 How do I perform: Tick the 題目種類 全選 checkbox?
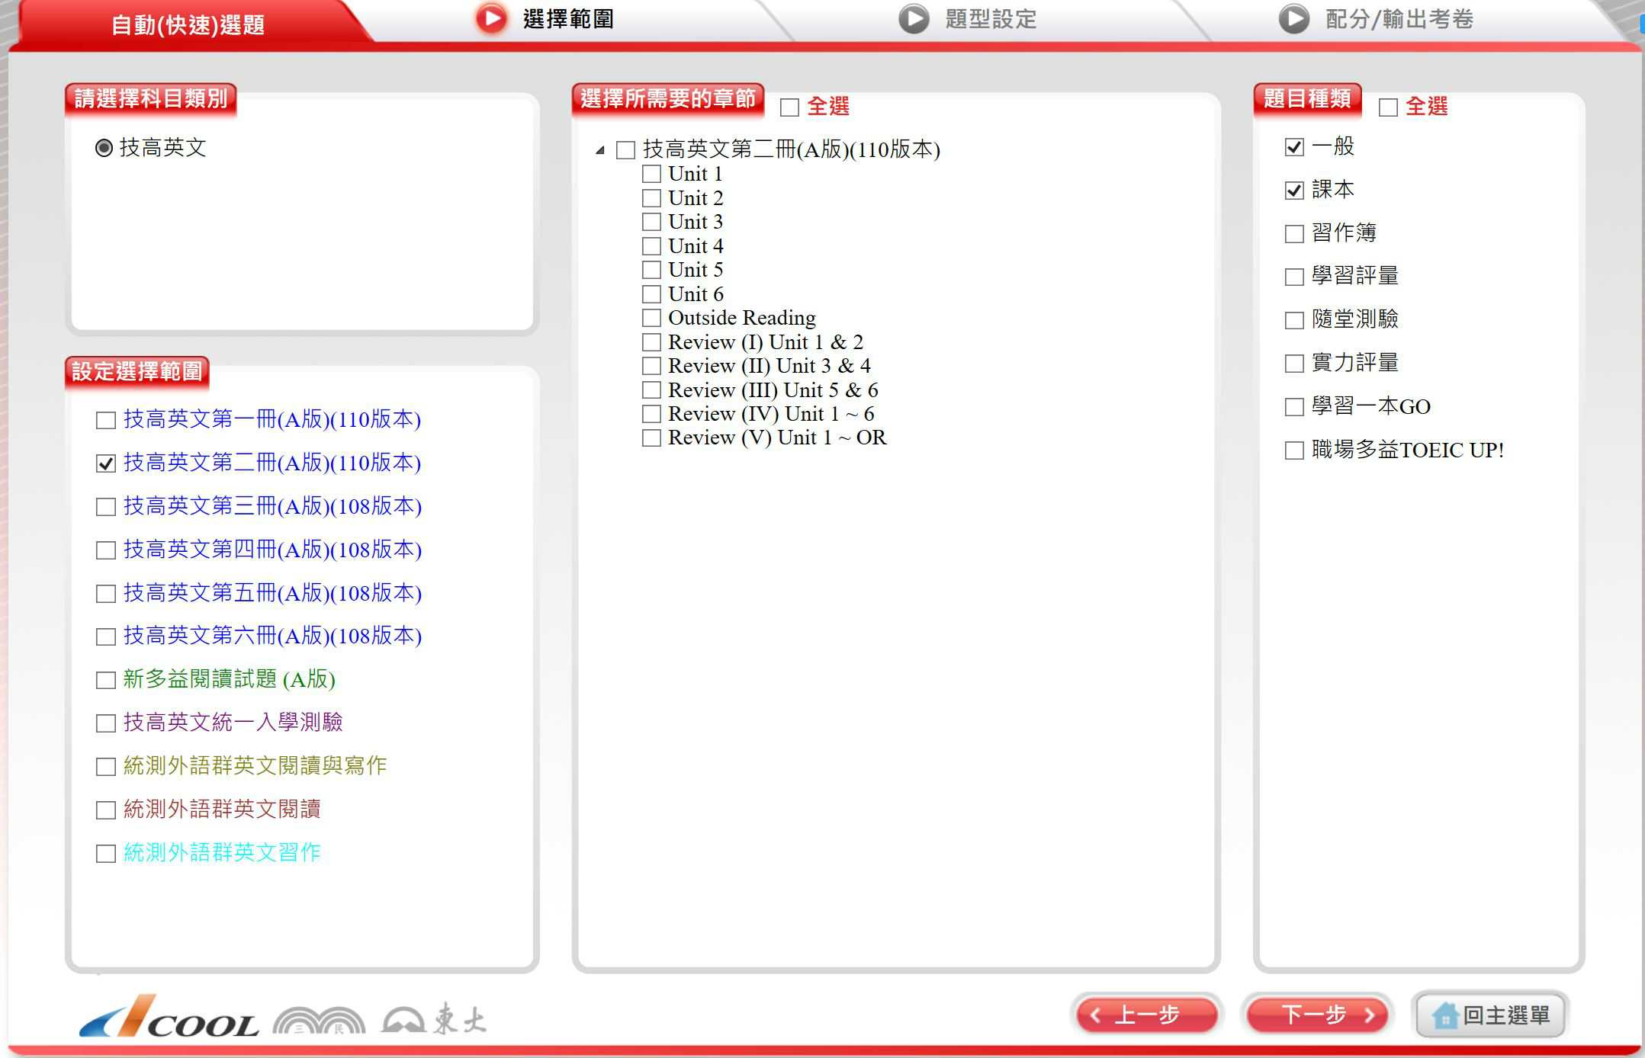(1389, 107)
